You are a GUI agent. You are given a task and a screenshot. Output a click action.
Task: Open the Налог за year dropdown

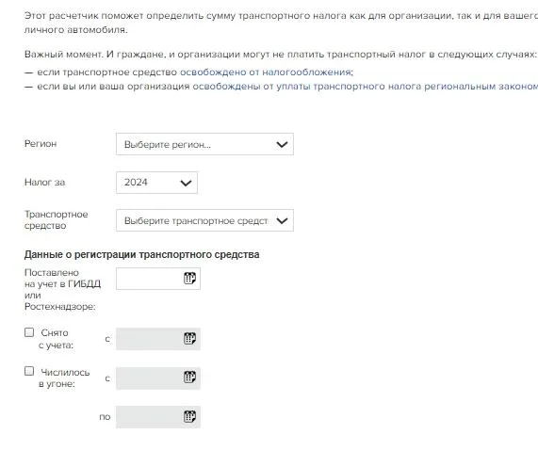(156, 183)
